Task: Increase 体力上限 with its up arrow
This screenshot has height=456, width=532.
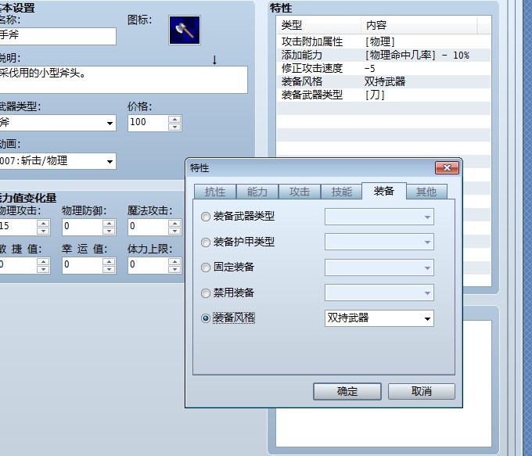Action: click(x=174, y=261)
